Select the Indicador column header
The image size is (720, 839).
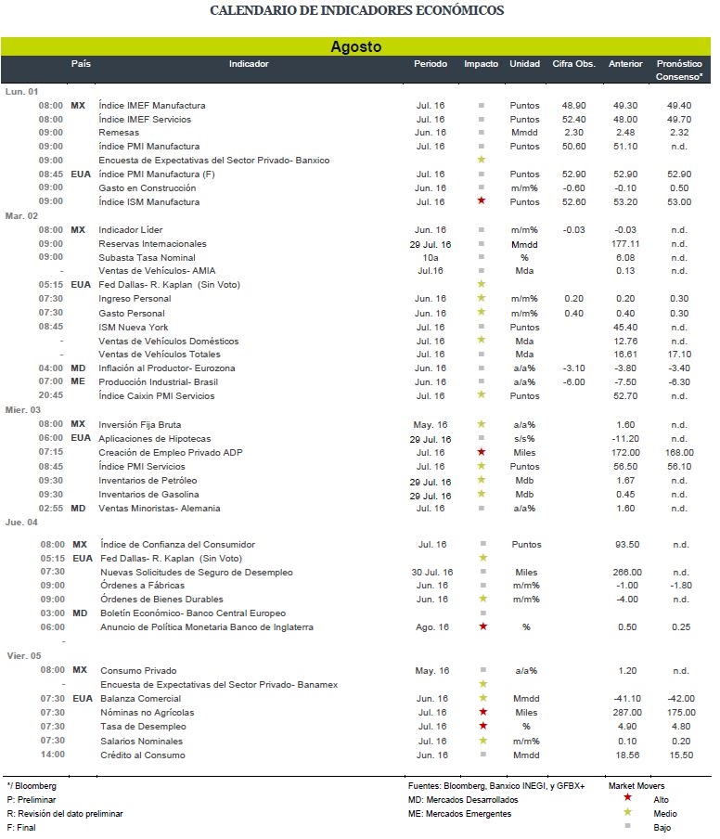point(249,64)
